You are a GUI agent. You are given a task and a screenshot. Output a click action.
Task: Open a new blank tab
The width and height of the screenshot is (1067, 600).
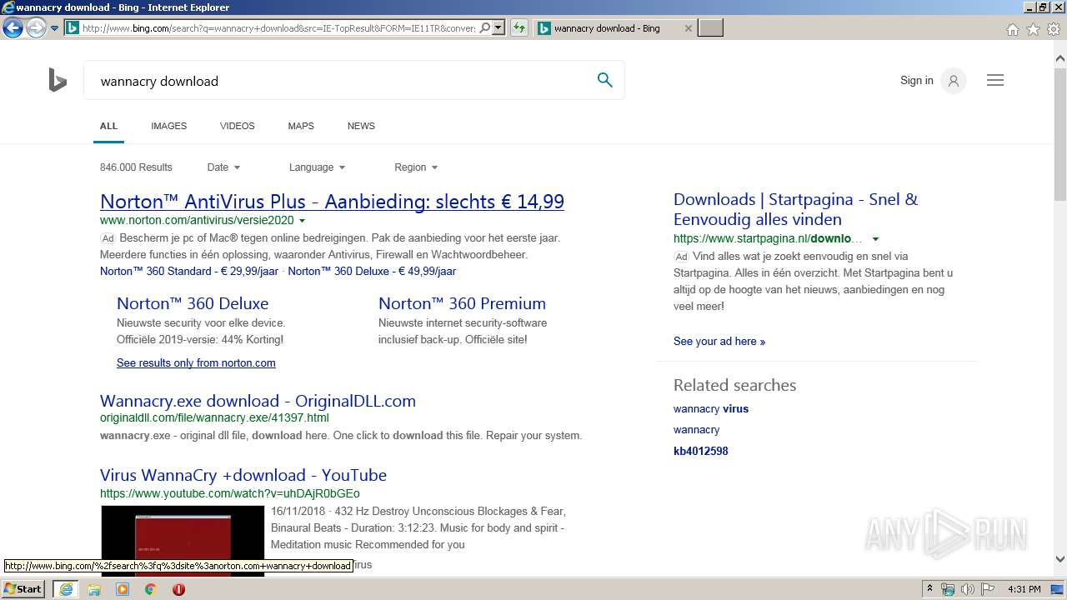pos(710,28)
